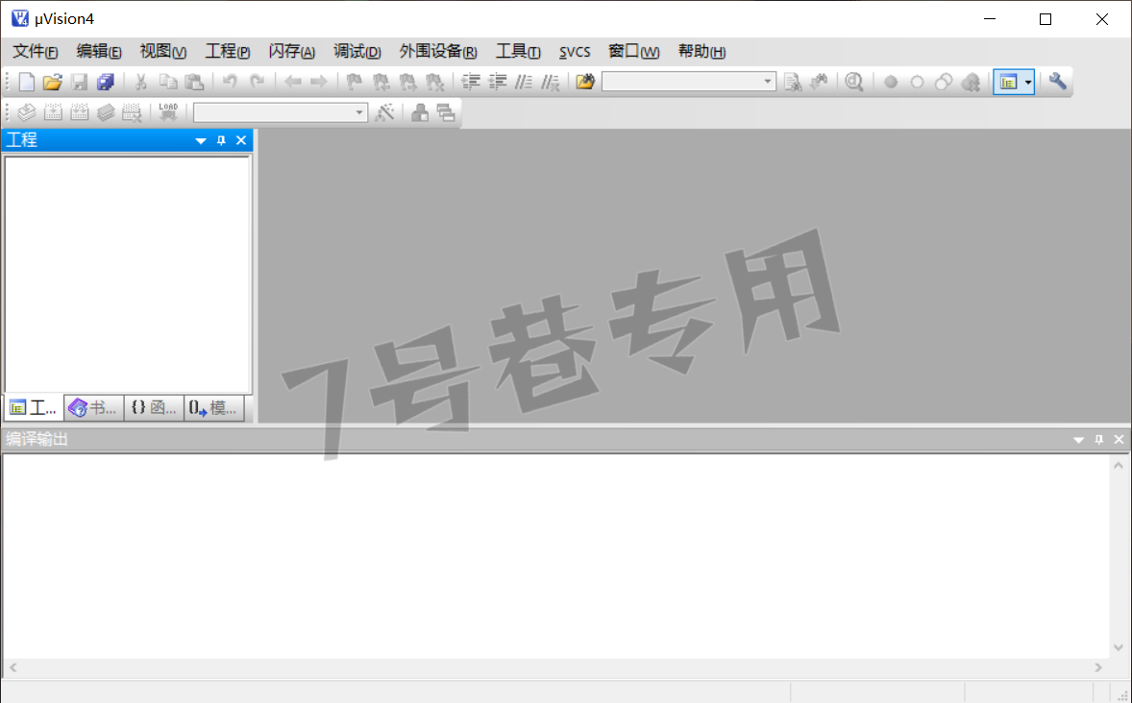
Task: Open the SVCS menu
Action: coord(575,52)
